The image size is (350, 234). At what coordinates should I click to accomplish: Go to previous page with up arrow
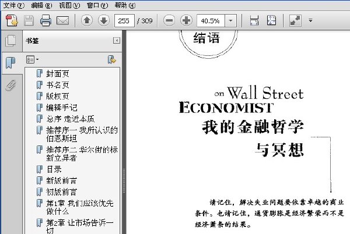pos(87,21)
